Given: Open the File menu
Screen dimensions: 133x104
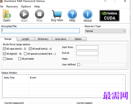Looking at the screenshot, I should (2, 6).
